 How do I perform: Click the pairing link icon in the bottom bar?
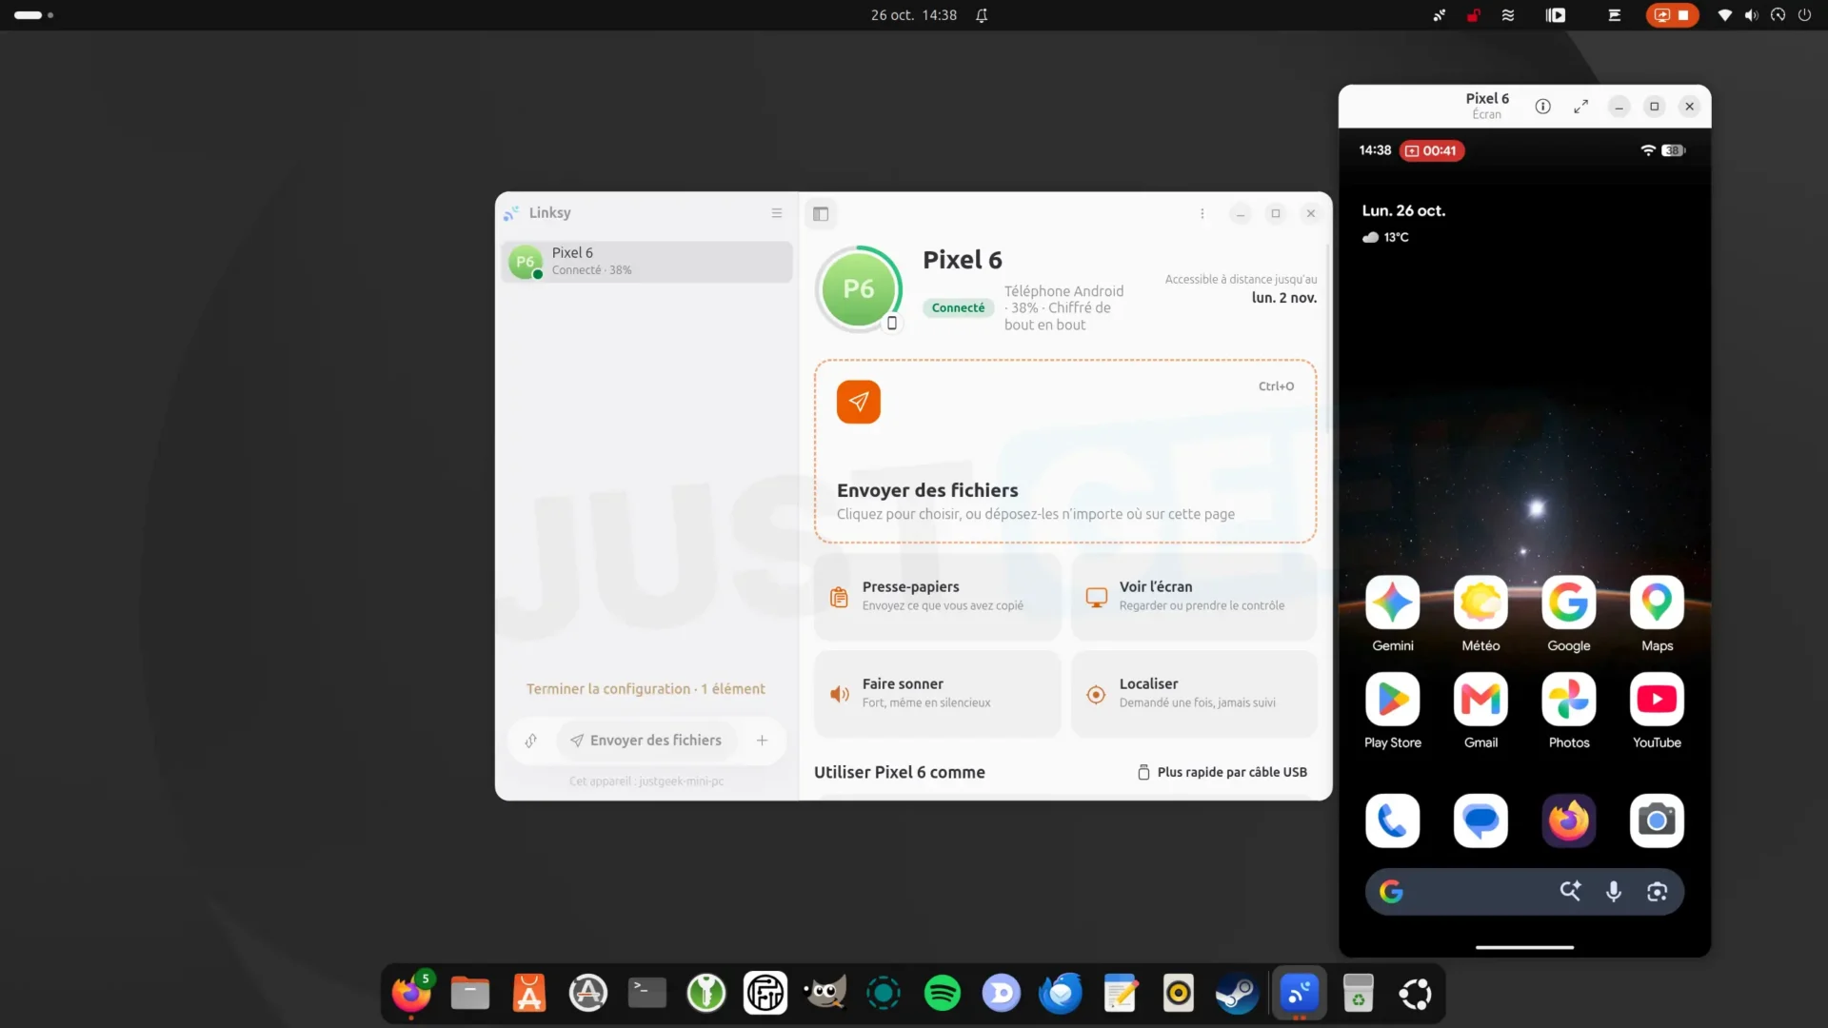(531, 741)
